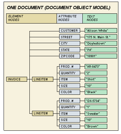This screenshot has width=121, height=134.
Task: Click the TEXT NODES legend box
Action: [x=100, y=18]
